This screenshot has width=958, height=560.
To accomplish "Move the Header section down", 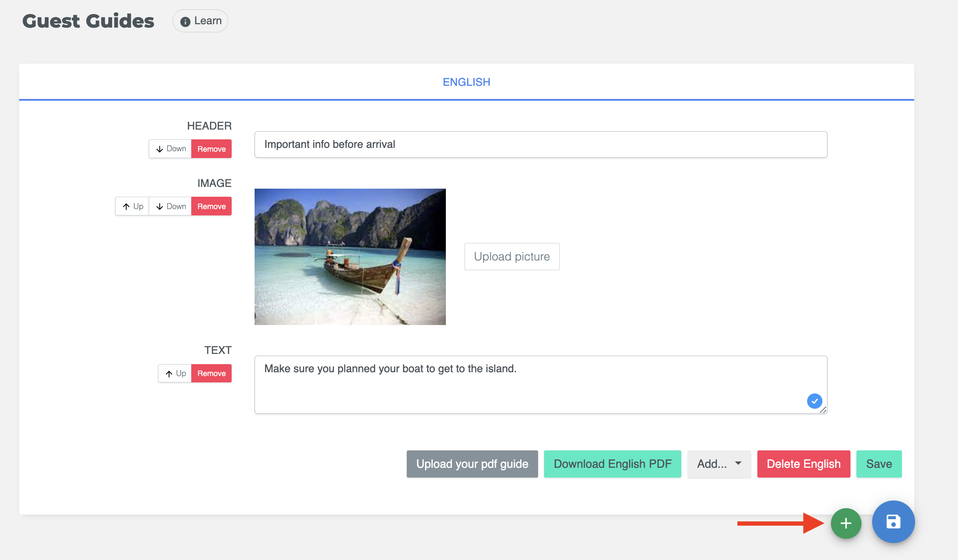I will tap(170, 149).
